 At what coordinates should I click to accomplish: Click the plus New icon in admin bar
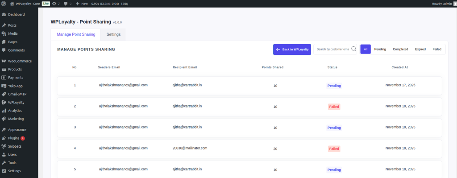pyautogui.click(x=78, y=4)
